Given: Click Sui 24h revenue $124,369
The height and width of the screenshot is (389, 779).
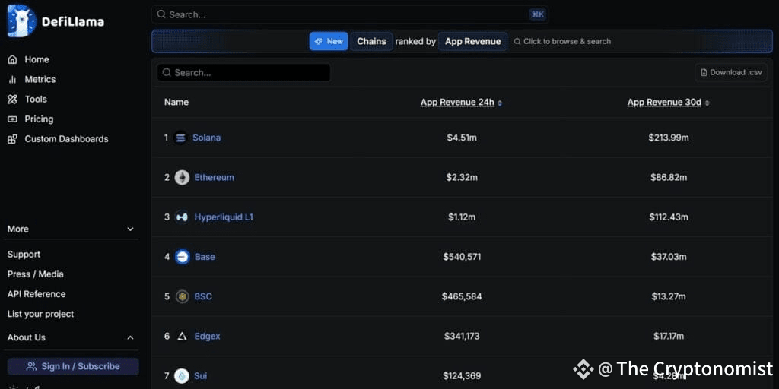Looking at the screenshot, I should (462, 375).
